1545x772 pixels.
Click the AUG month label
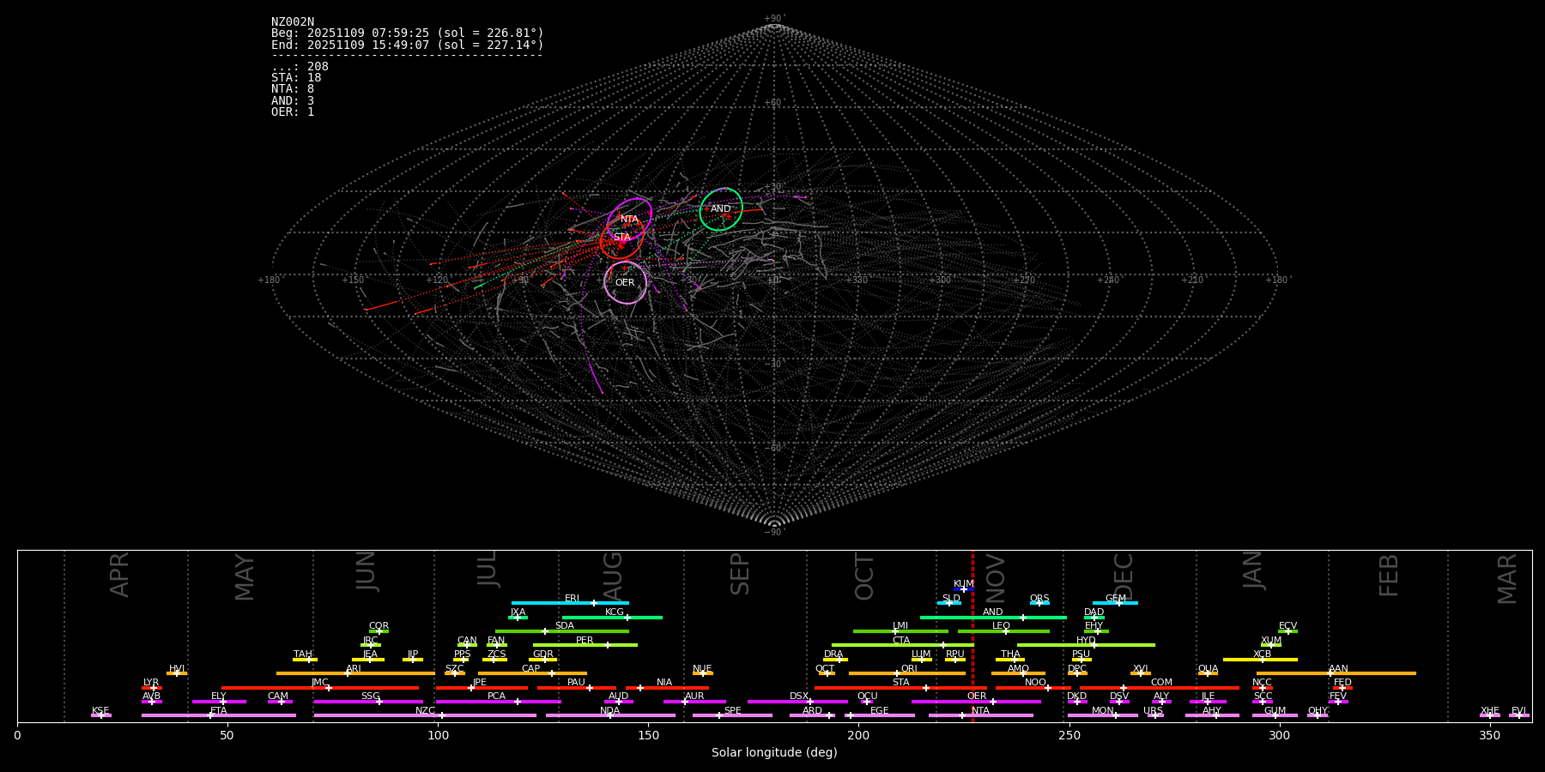[613, 575]
